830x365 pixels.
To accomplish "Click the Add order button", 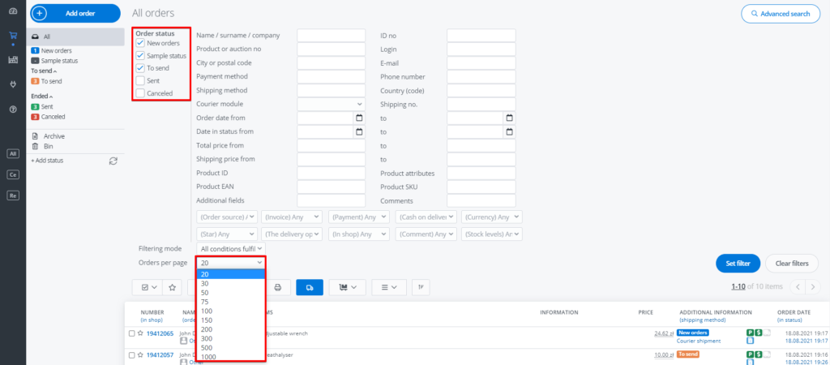I will [75, 13].
